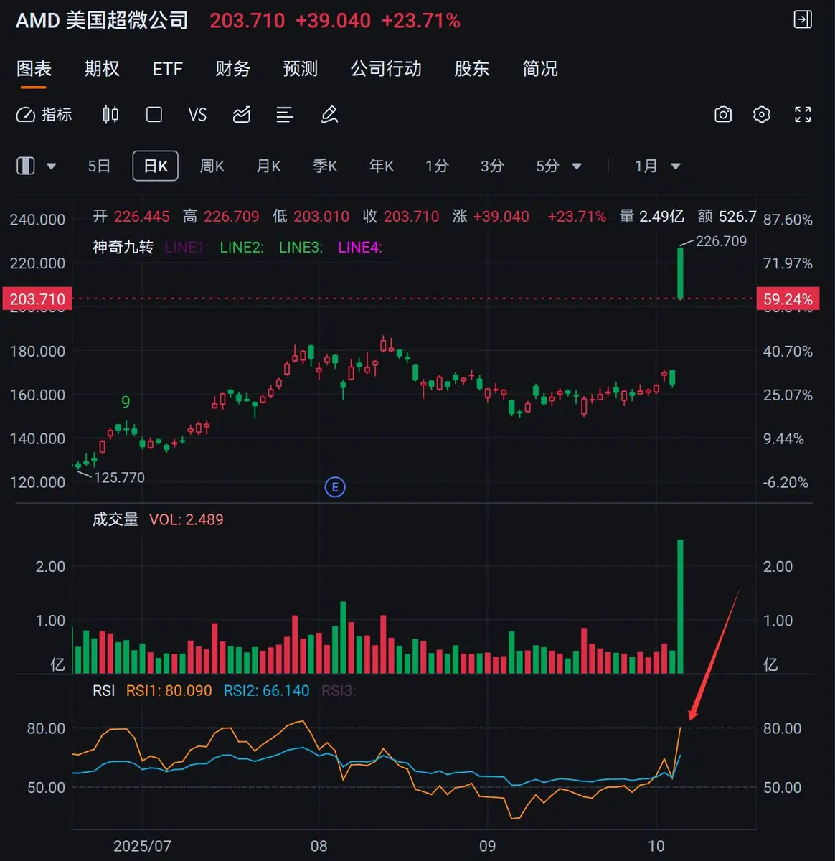Click the RSI indicator label
The width and height of the screenshot is (835, 861).
(104, 691)
